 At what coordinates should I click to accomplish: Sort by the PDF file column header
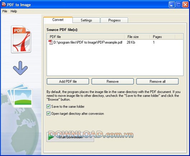pyautogui.click(x=86, y=36)
